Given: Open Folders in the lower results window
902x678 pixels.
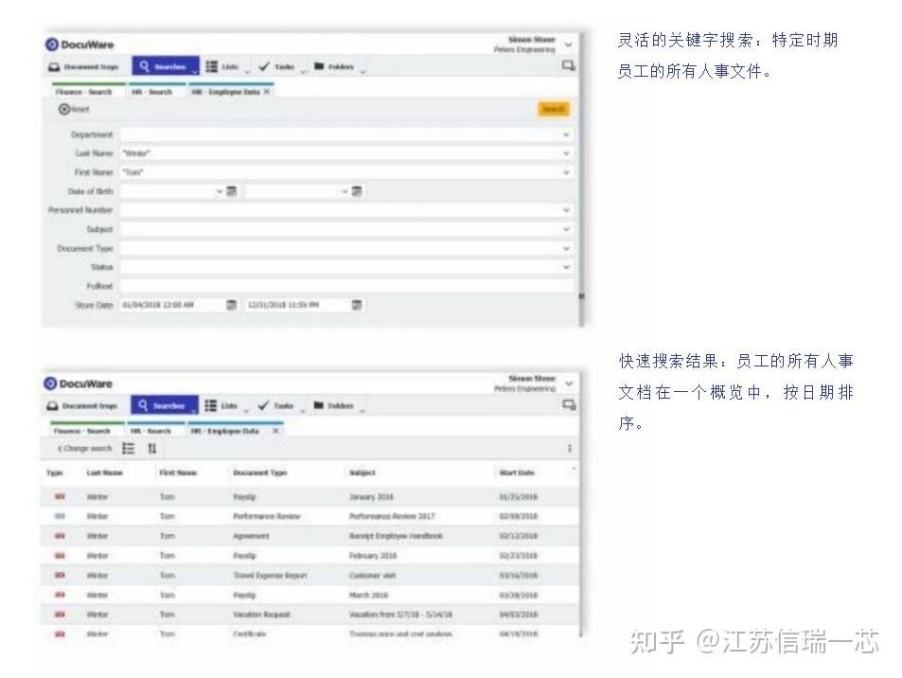Looking at the screenshot, I should pos(333,406).
